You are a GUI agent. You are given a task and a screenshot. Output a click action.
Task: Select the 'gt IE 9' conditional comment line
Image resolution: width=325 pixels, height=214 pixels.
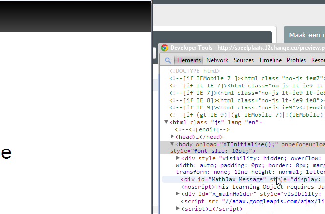(x=247, y=115)
